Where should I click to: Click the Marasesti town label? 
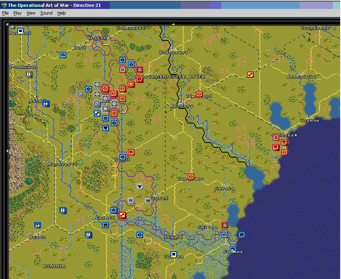tap(62, 164)
